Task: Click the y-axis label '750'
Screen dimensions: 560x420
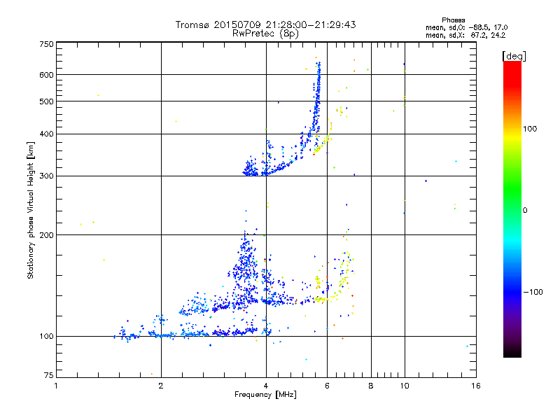Action: [x=47, y=44]
